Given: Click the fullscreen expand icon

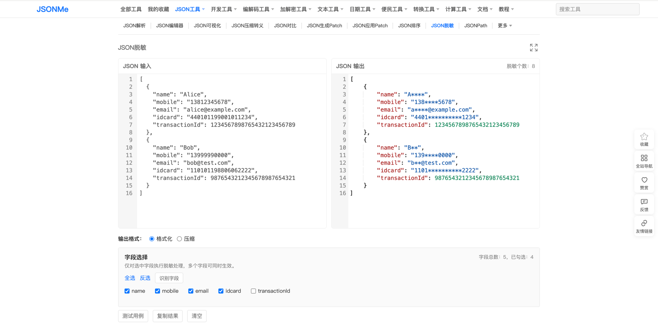Looking at the screenshot, I should tap(533, 48).
